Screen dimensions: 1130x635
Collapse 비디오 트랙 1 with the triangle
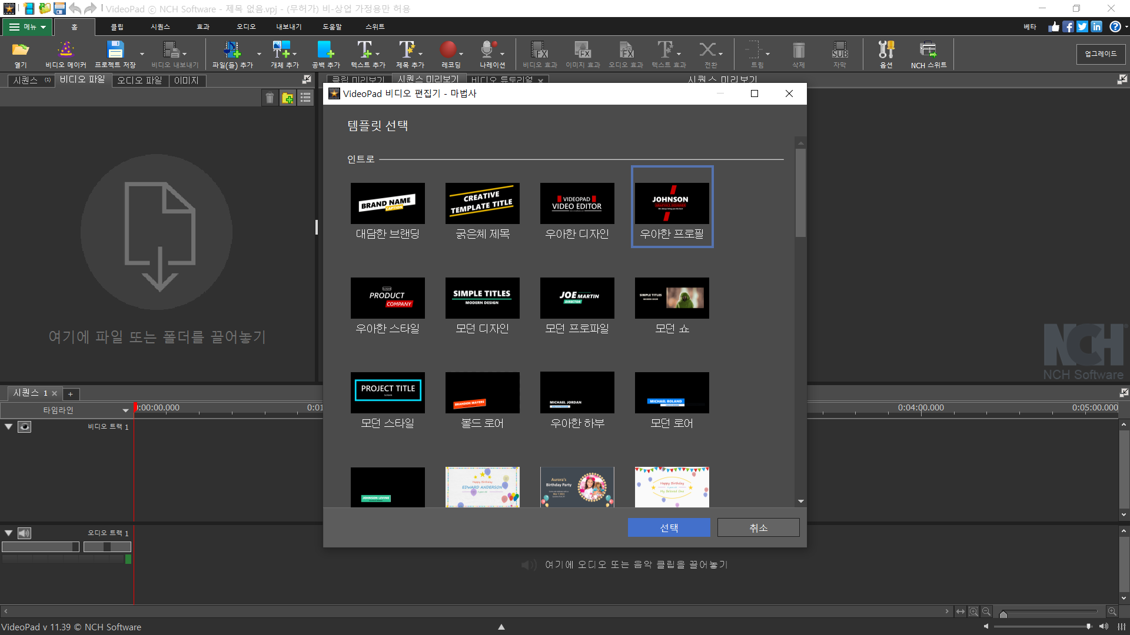9,427
